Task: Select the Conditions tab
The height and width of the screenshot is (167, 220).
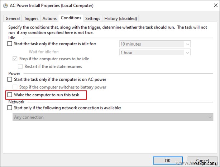Action: click(x=71, y=18)
